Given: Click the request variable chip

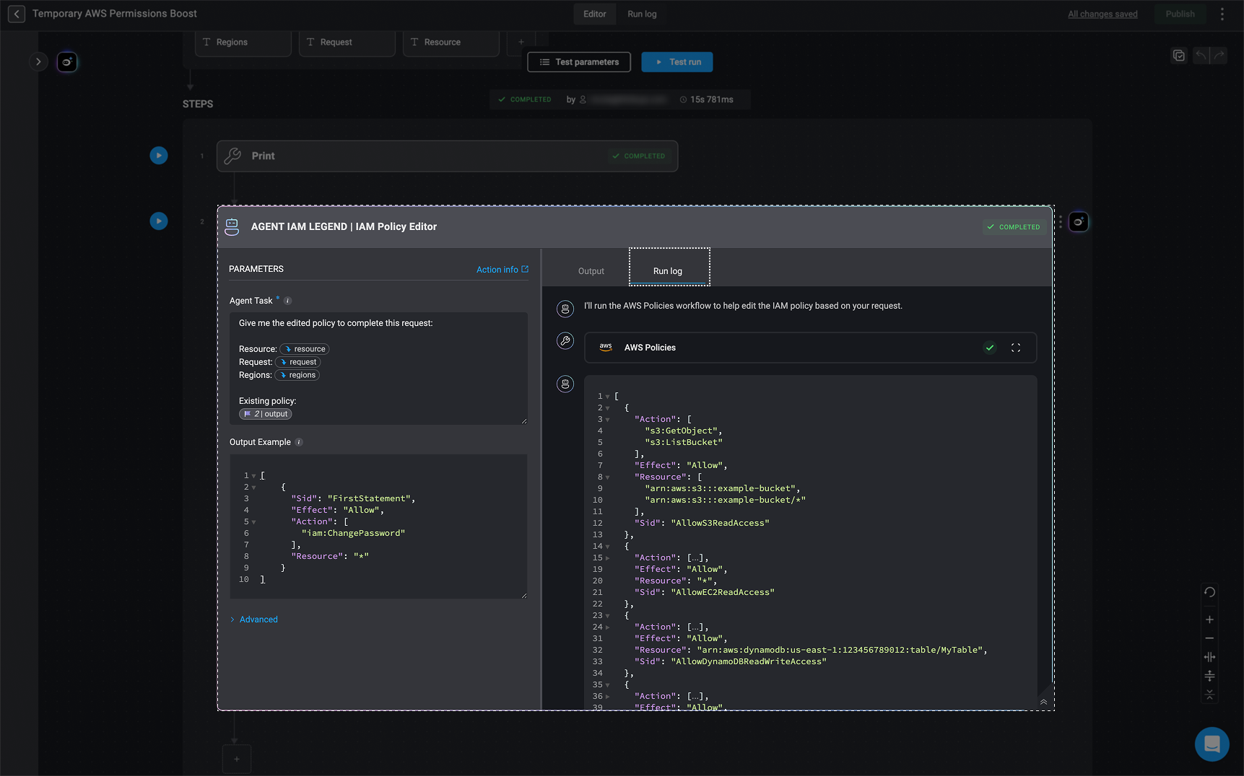Looking at the screenshot, I should point(298,362).
